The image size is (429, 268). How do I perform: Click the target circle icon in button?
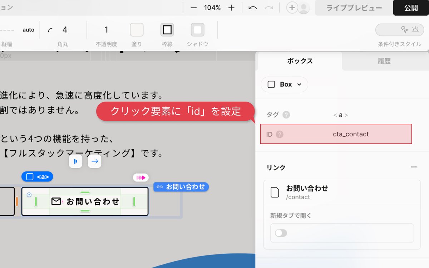click(x=29, y=195)
